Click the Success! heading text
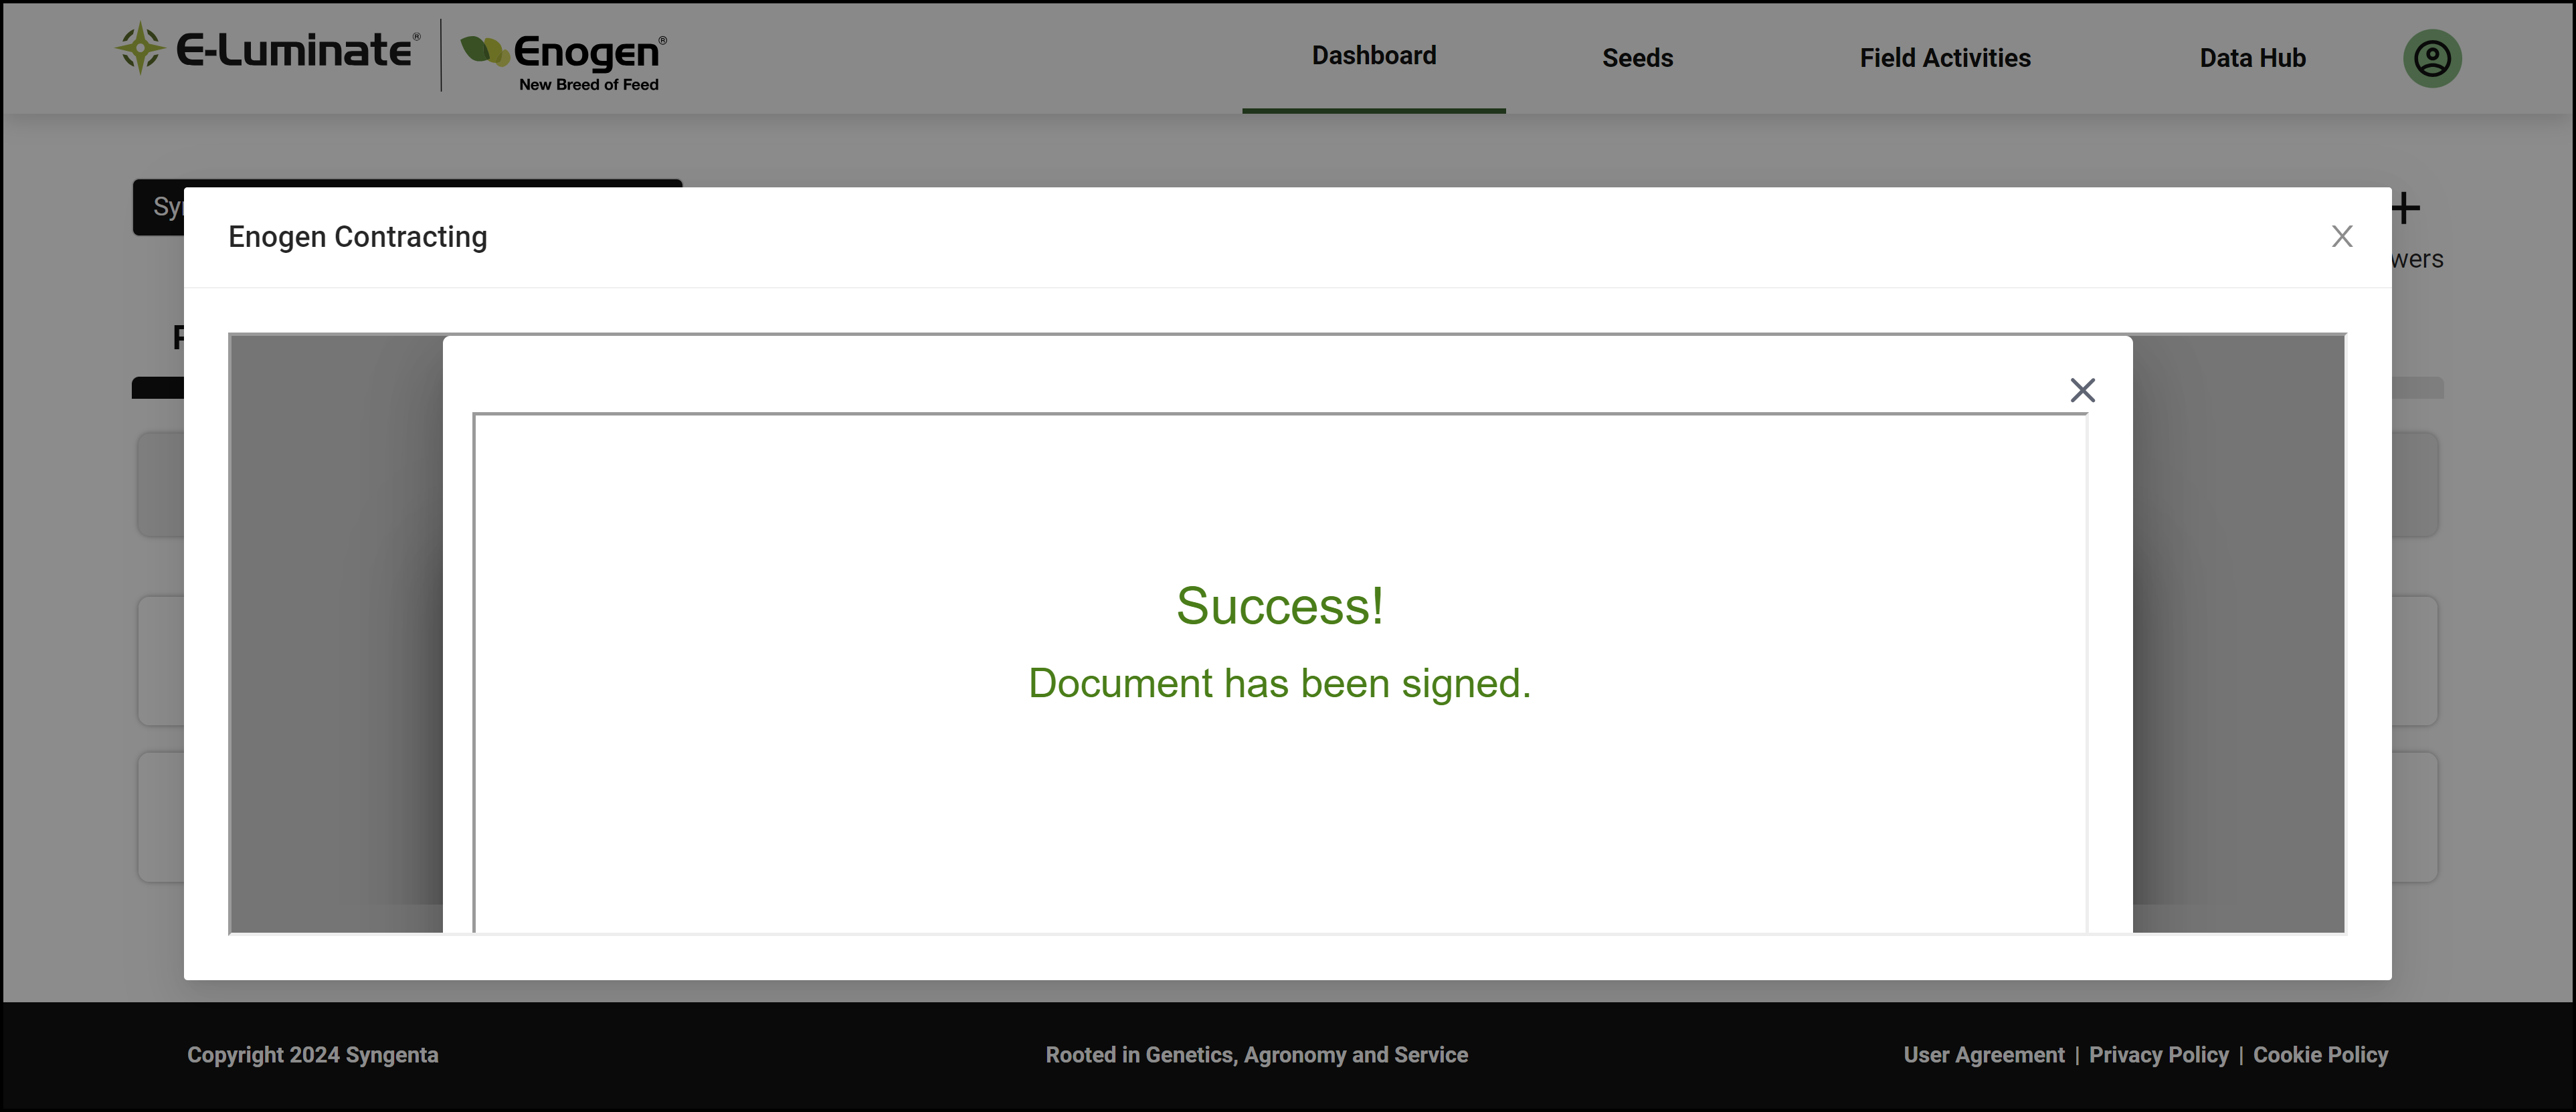 [1279, 606]
